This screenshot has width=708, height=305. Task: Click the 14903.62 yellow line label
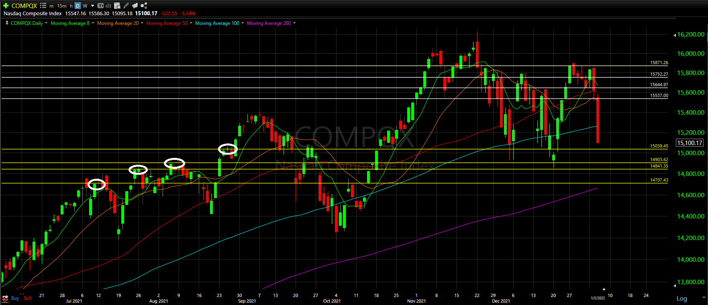[659, 160]
